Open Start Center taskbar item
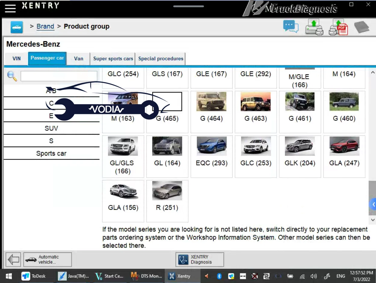The width and height of the screenshot is (376, 283). (x=109, y=276)
